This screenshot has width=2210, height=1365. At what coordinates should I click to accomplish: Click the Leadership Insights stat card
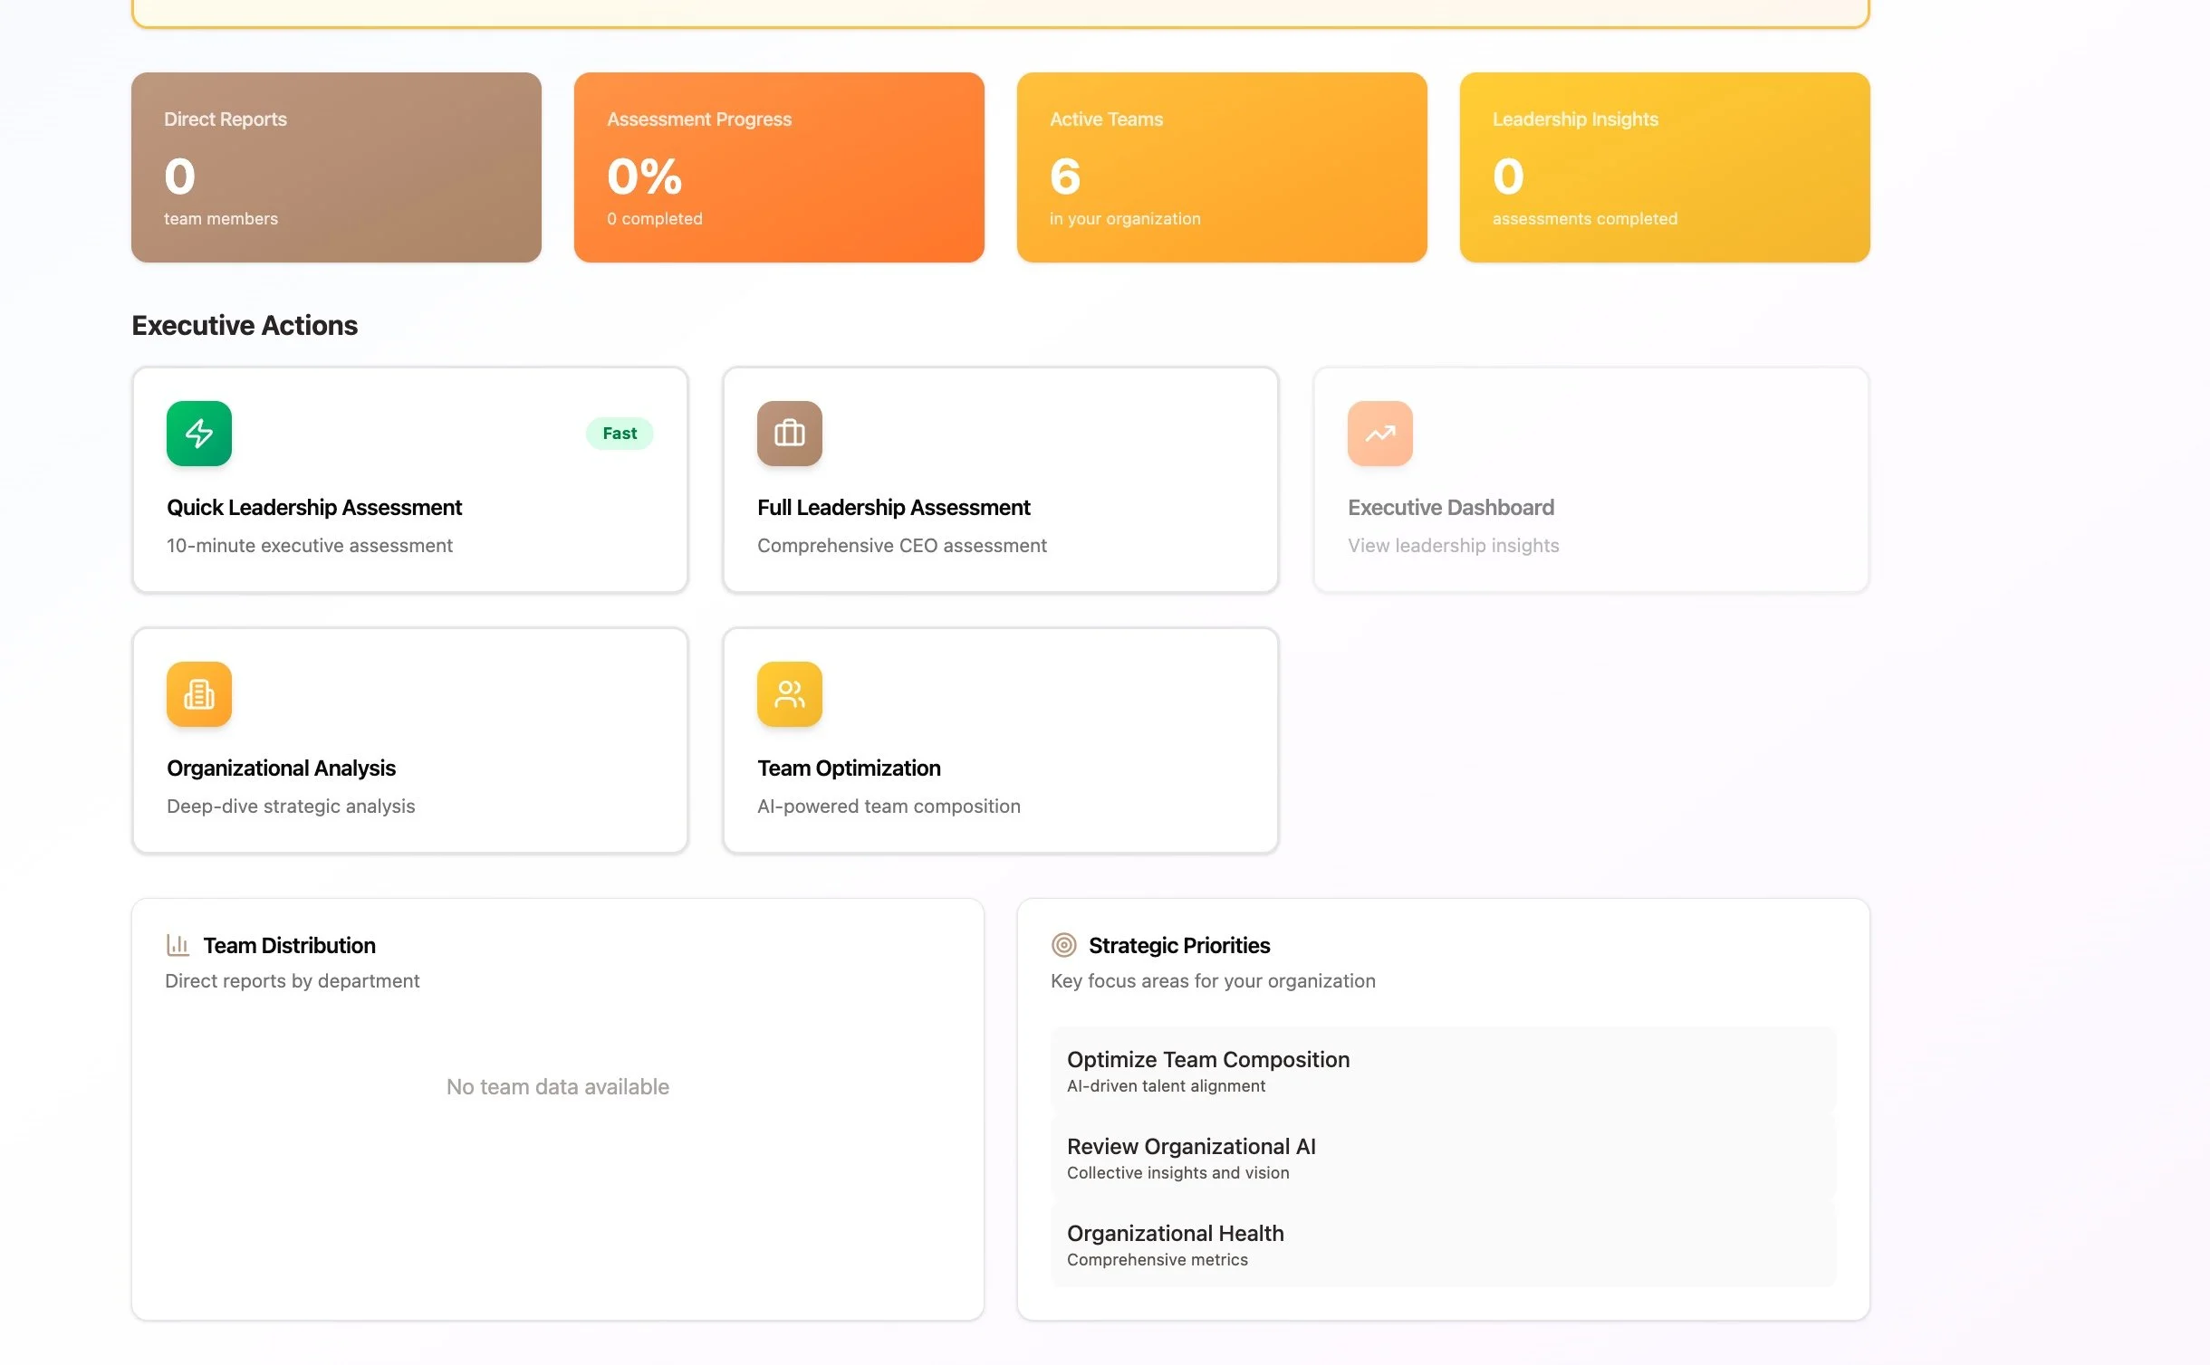pyautogui.click(x=1664, y=167)
